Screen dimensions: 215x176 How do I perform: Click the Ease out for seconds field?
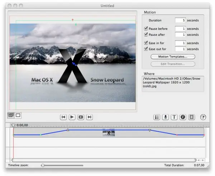pyautogui.click(x=180, y=49)
